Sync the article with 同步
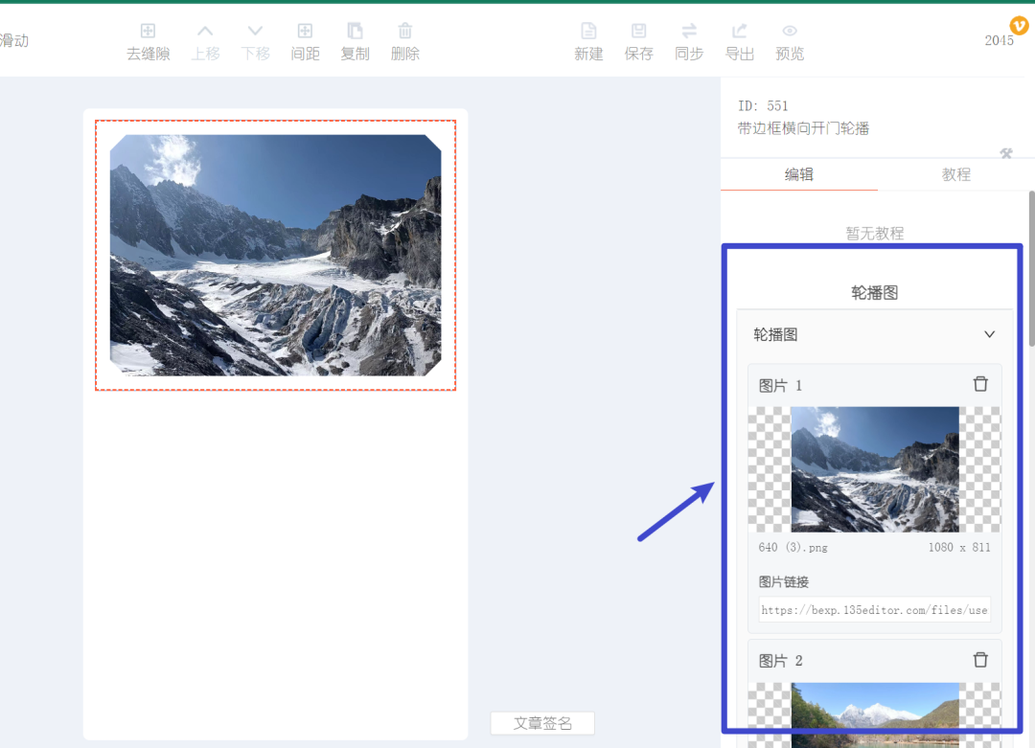This screenshot has height=748, width=1035. pyautogui.click(x=689, y=42)
